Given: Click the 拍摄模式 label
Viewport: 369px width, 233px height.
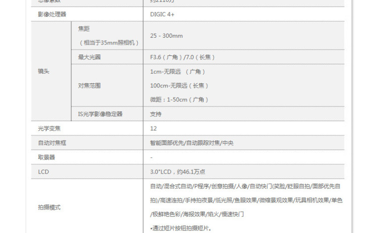Looking at the screenshot, I should click(49, 207).
